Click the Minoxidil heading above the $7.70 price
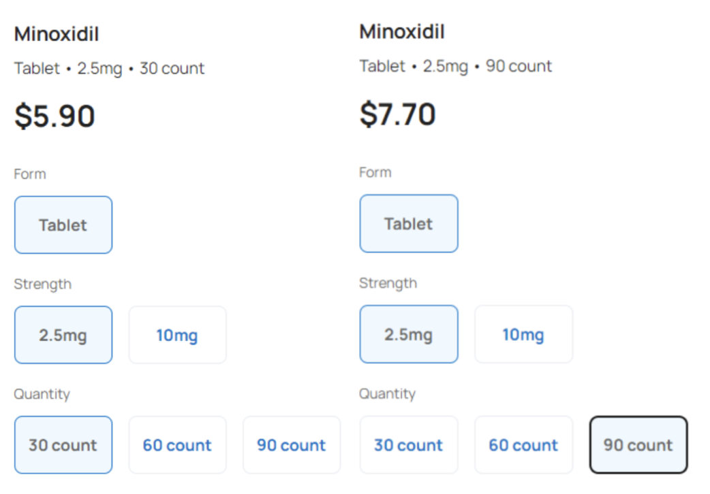The height and width of the screenshot is (494, 710). pyautogui.click(x=402, y=32)
